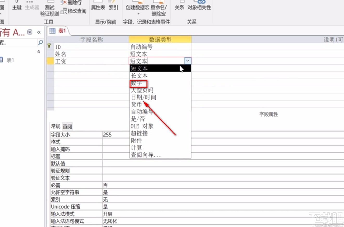Click the 修改查阅 button
Image resolution: width=344 pixels, height=227 pixels.
pos(73,11)
